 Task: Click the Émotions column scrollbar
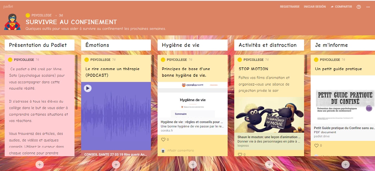tap(153, 66)
